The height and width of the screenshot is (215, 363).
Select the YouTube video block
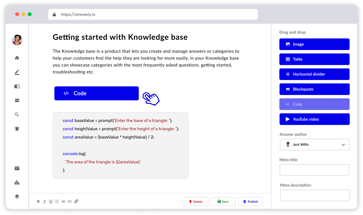coord(314,119)
